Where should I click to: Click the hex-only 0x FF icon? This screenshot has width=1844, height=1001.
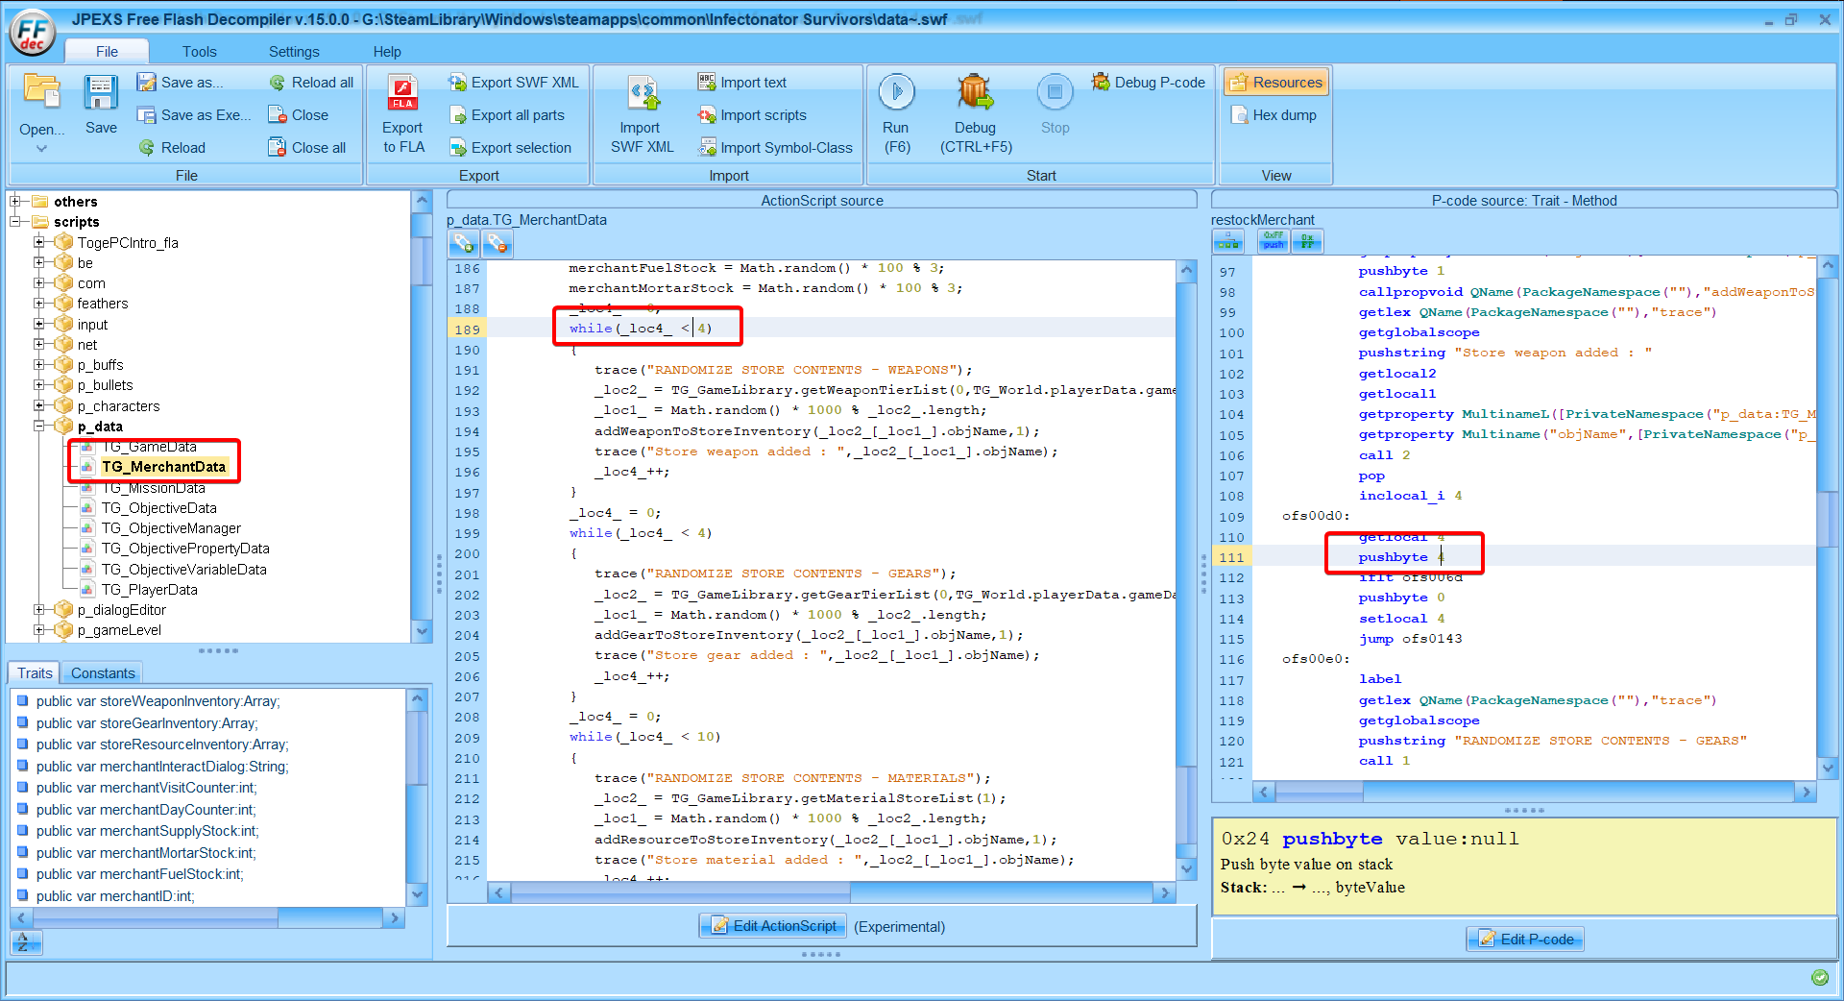[1307, 241]
